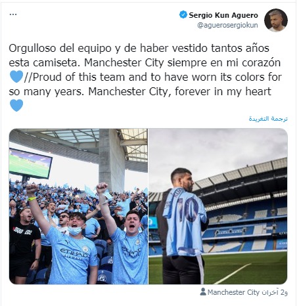
Task: Click the English text 'forever in my heart'
Action: pos(223,91)
